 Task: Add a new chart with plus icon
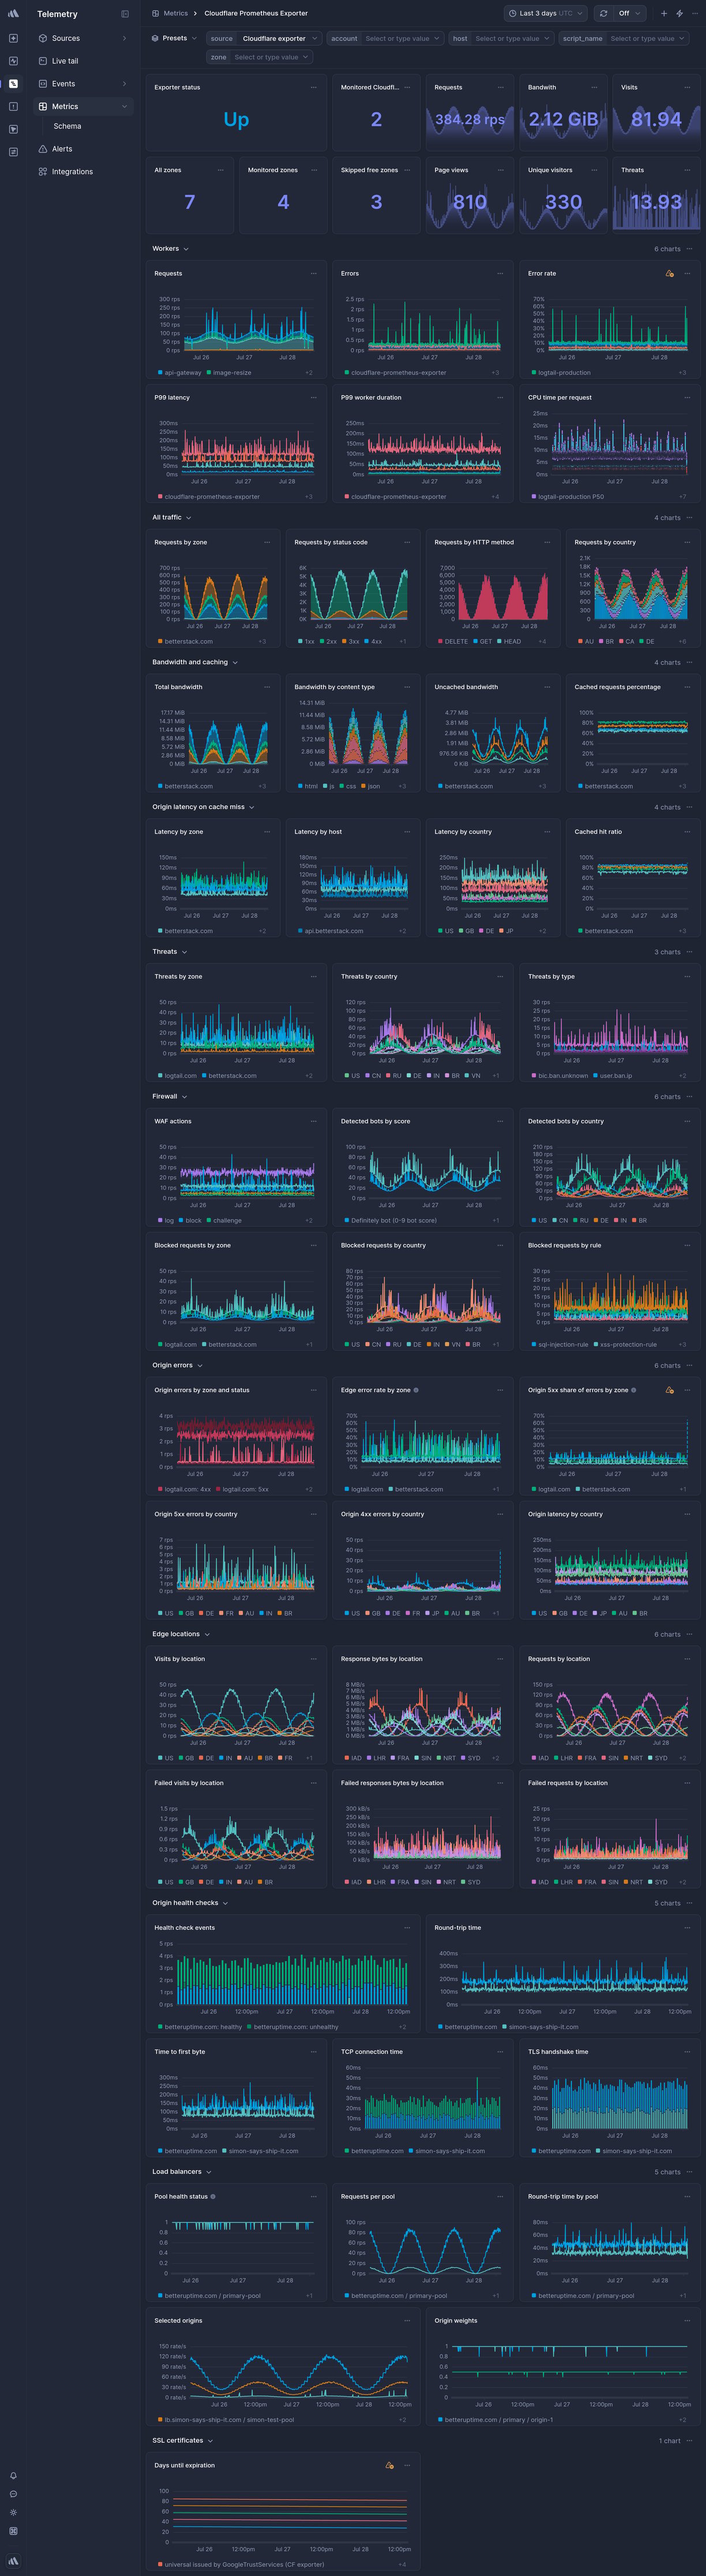click(x=664, y=14)
